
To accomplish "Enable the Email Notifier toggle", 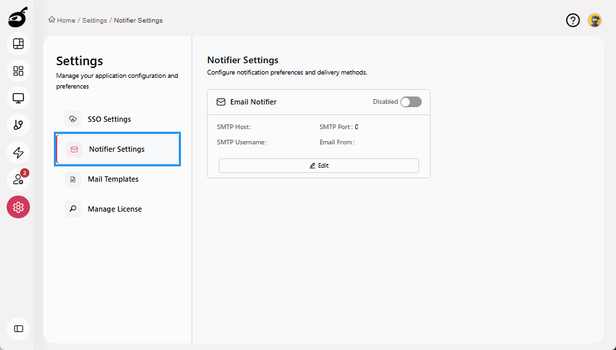I will pos(411,102).
